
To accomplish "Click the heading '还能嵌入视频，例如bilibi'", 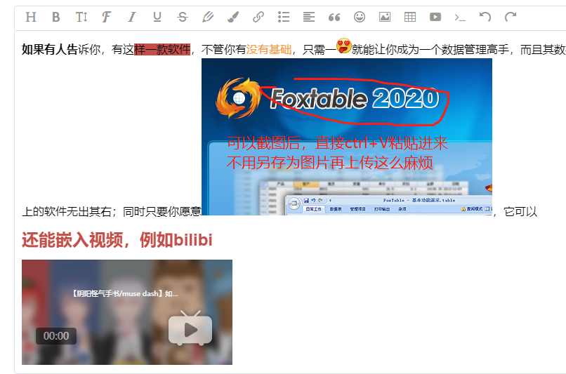I will pos(117,240).
